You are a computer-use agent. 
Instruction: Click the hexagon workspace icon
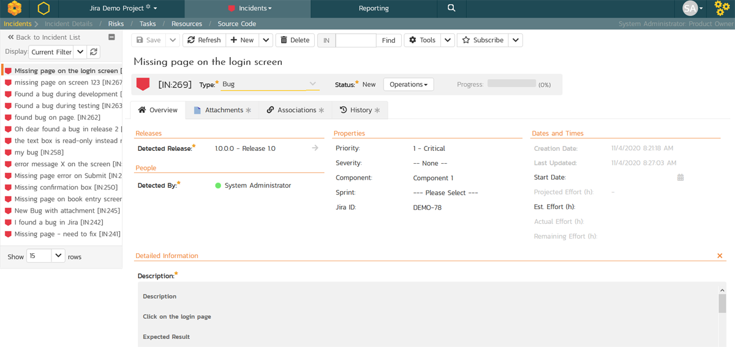tap(43, 9)
